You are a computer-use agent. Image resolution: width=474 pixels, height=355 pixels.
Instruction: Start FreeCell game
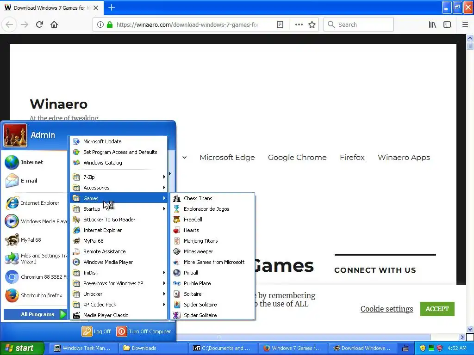(x=212, y=220)
